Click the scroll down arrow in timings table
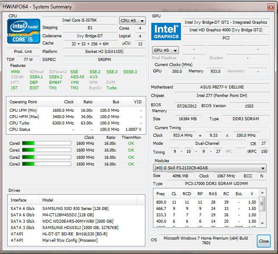The image size is (278, 254). pyautogui.click(x=262, y=223)
